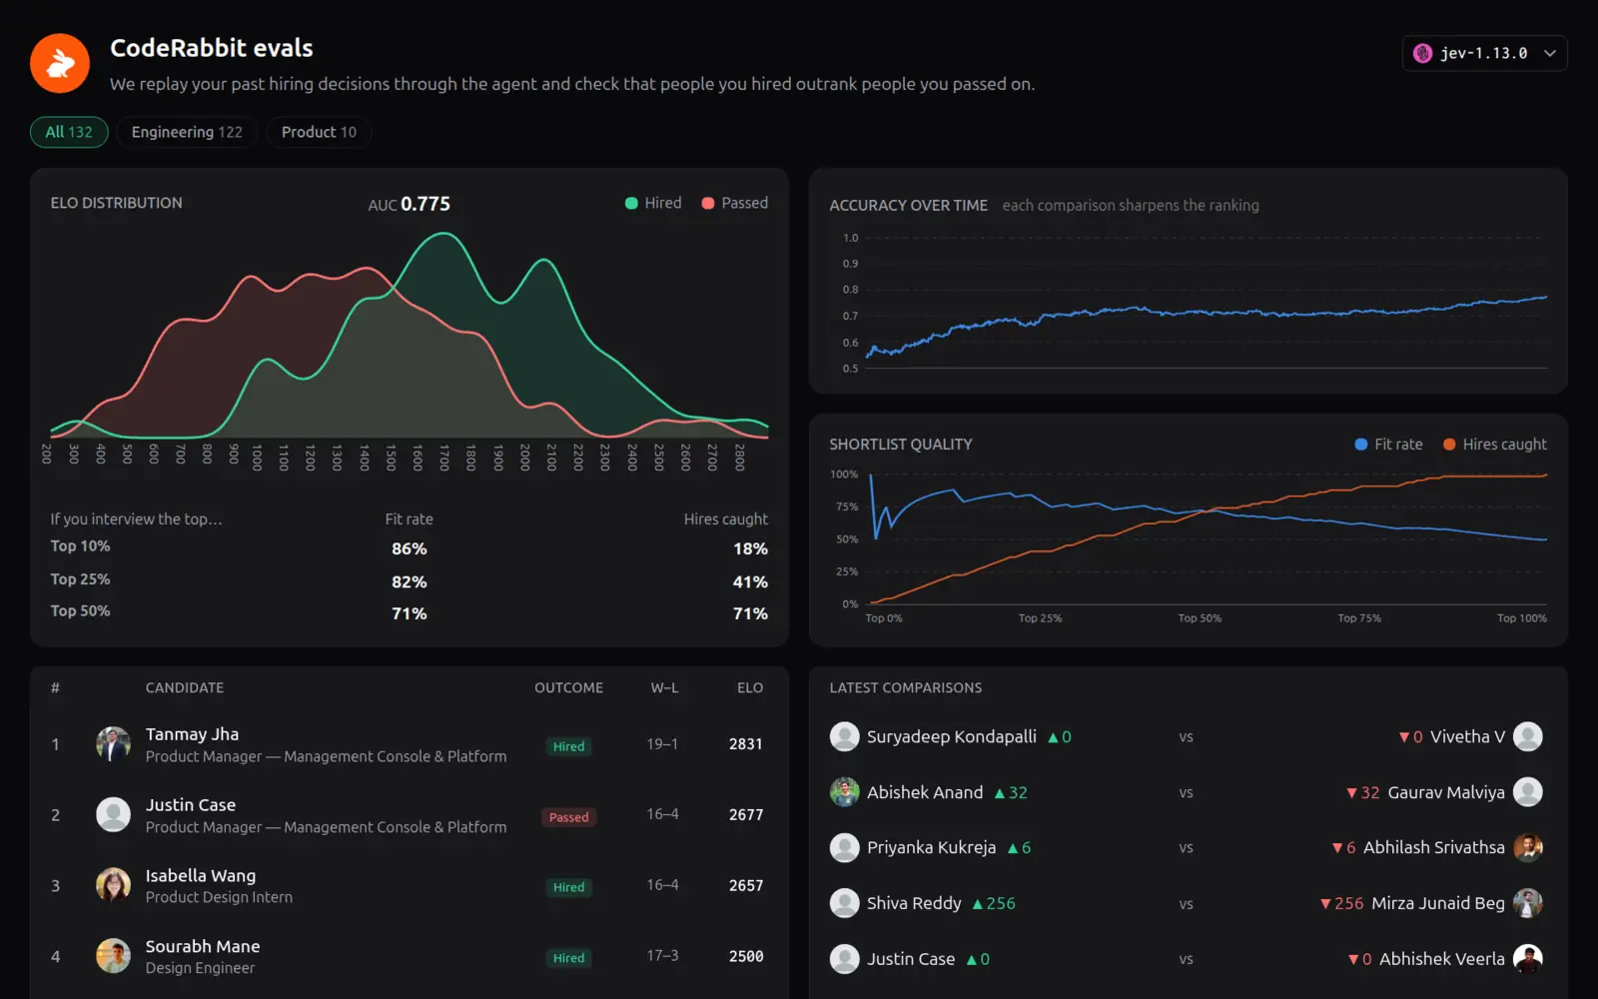
Task: Click Abhilash Srivathsa's avatar photo
Action: point(1528,848)
